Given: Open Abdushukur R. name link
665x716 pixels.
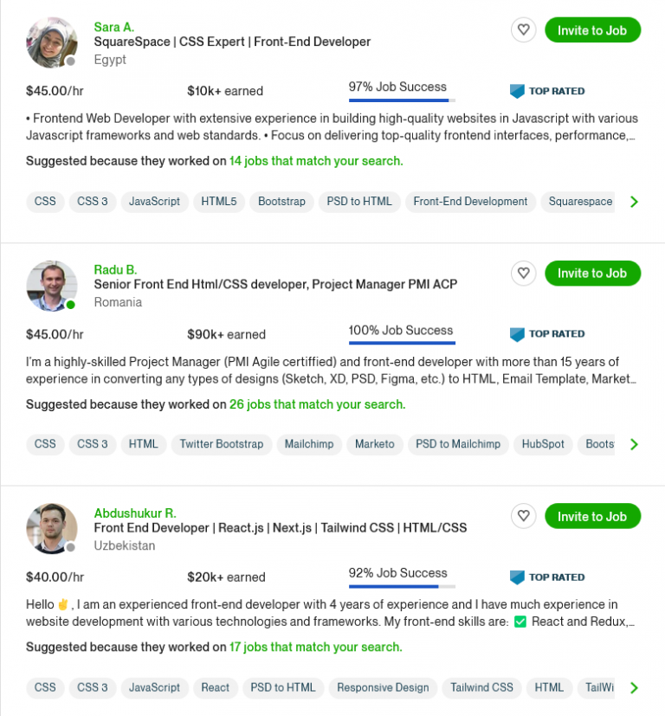Looking at the screenshot, I should [x=135, y=513].
